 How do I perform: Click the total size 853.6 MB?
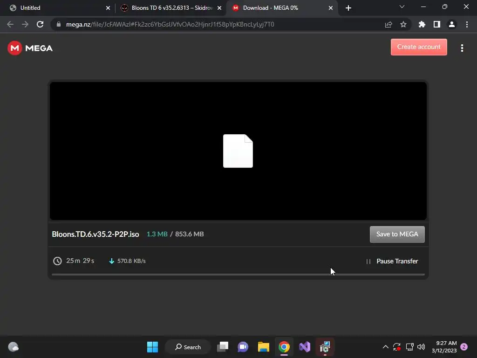[x=189, y=234]
